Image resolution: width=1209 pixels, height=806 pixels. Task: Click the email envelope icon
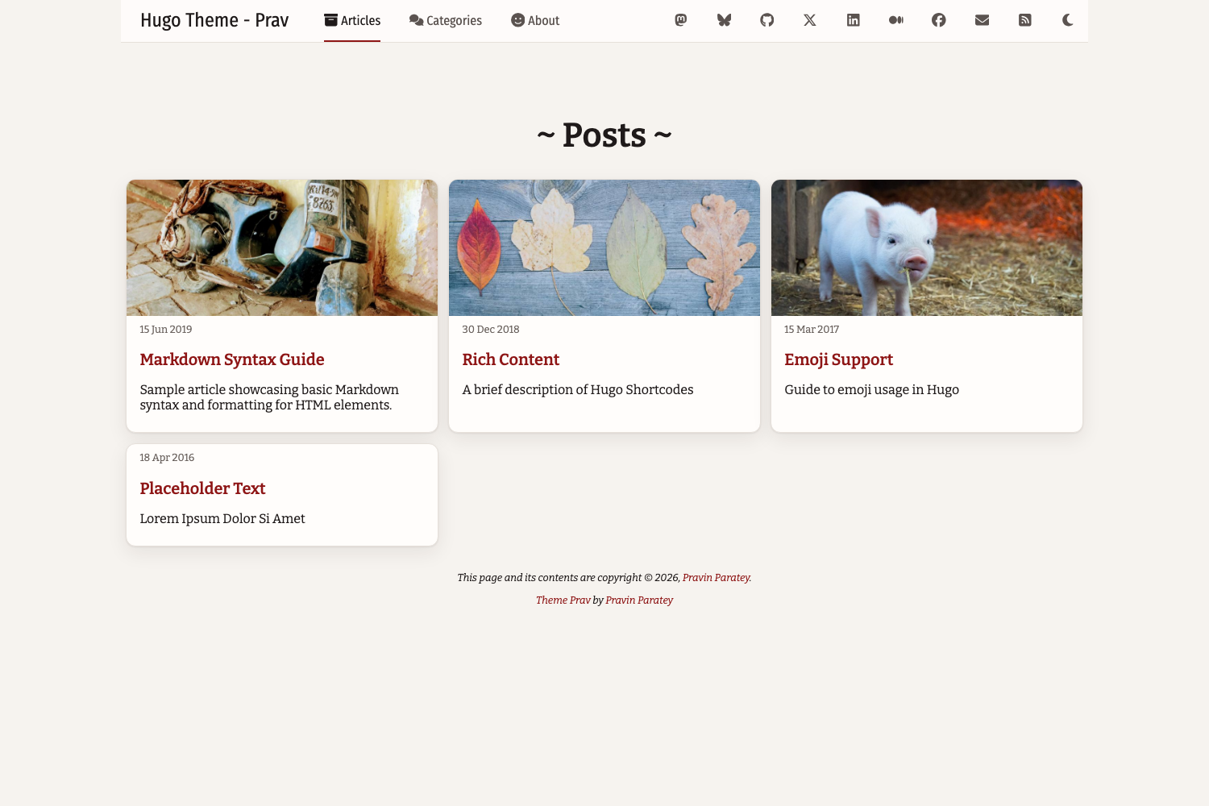(x=982, y=20)
